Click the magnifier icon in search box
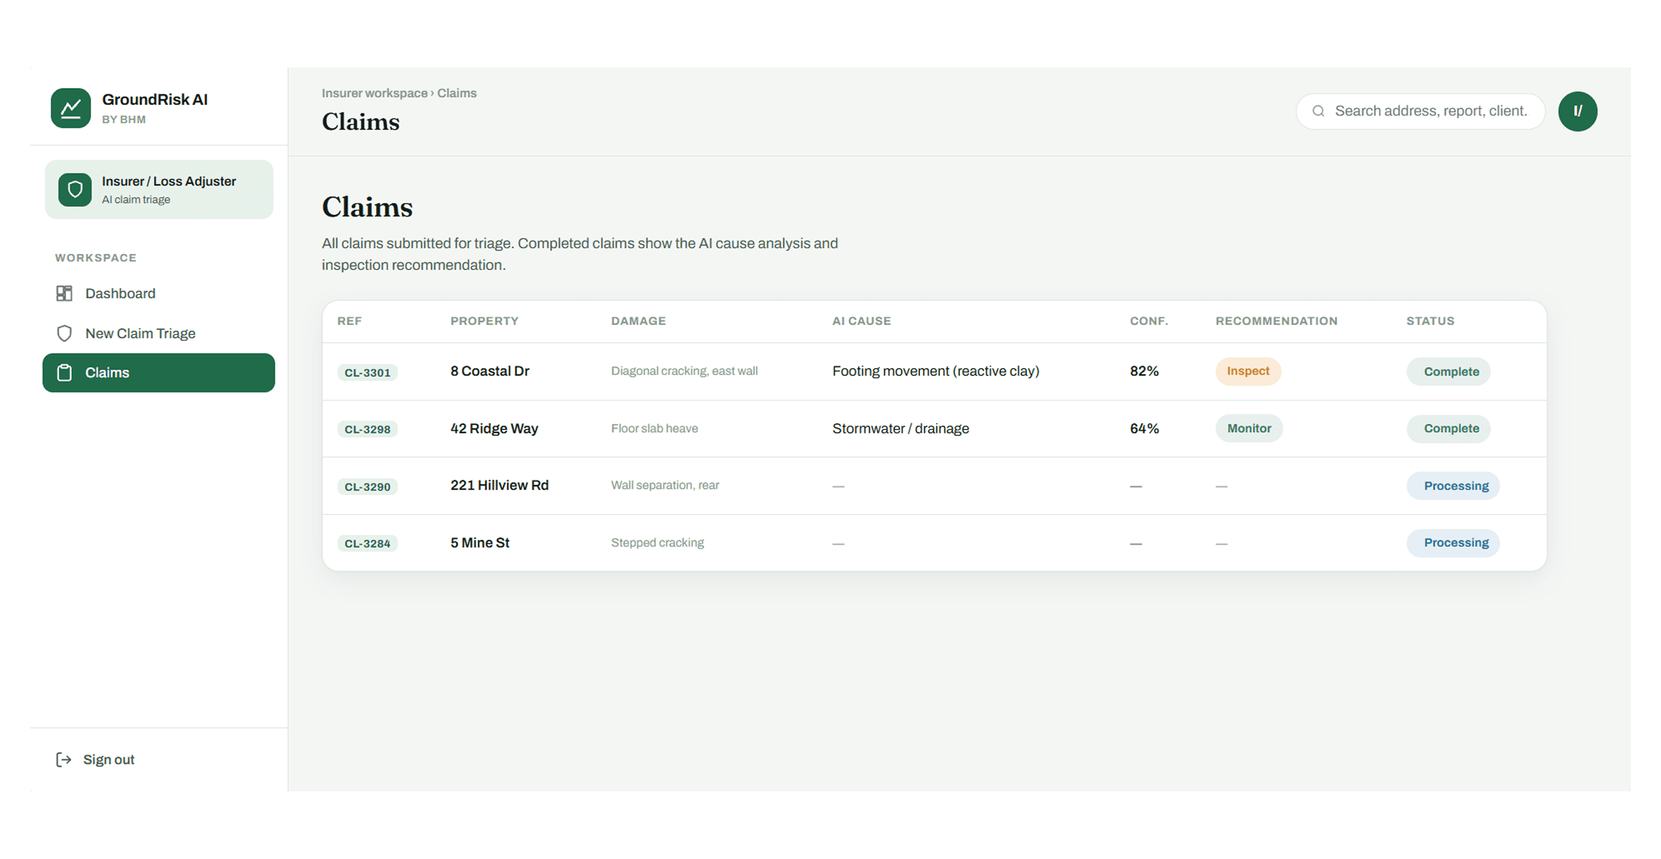 (1319, 111)
